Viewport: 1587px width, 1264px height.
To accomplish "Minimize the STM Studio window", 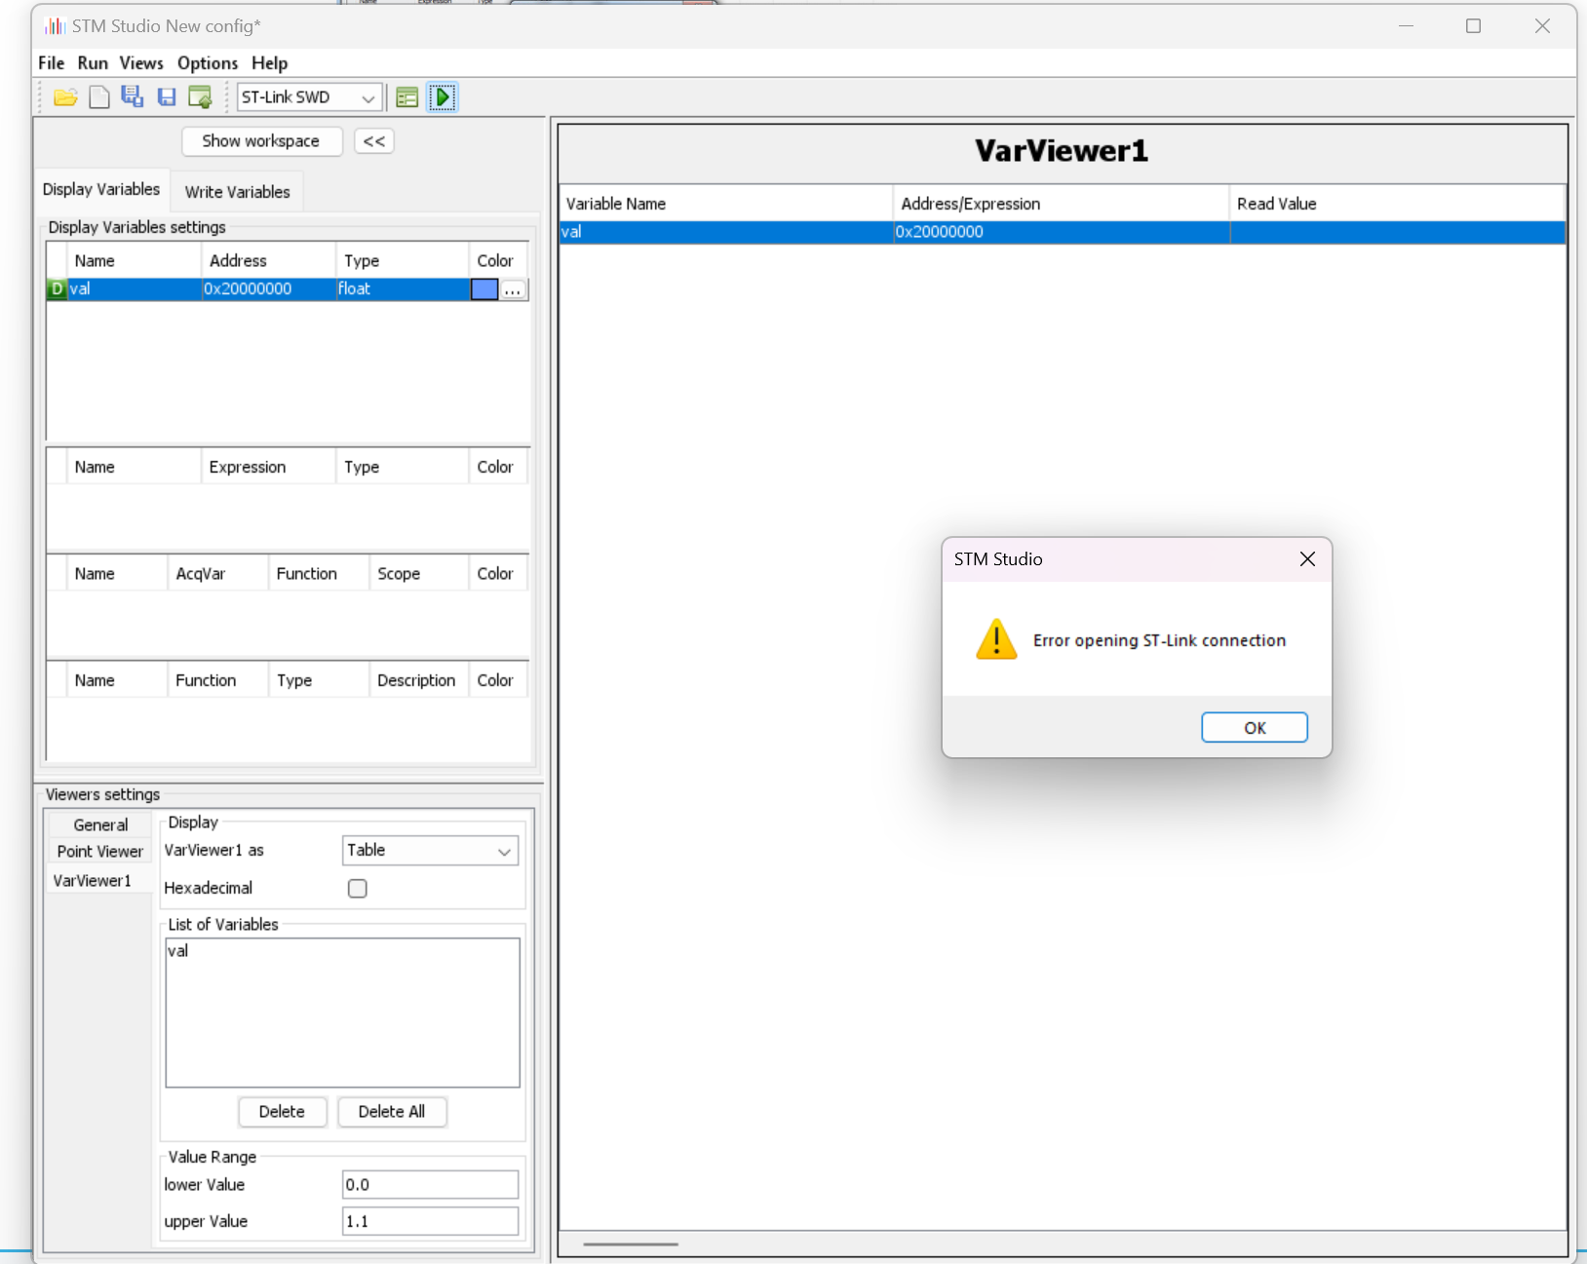I will pos(1406,26).
